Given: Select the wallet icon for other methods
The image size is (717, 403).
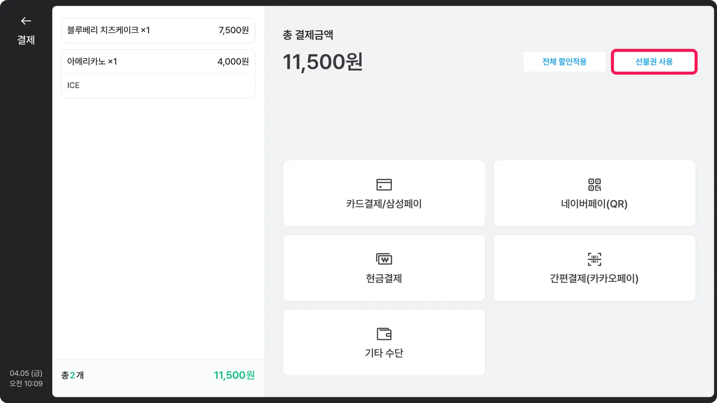Looking at the screenshot, I should pos(384,334).
